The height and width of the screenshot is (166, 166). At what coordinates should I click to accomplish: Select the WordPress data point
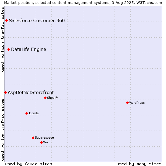[127, 103]
